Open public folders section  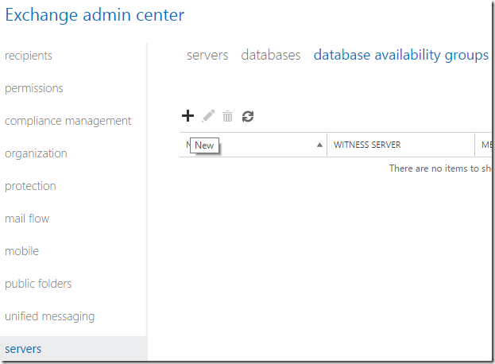point(38,284)
